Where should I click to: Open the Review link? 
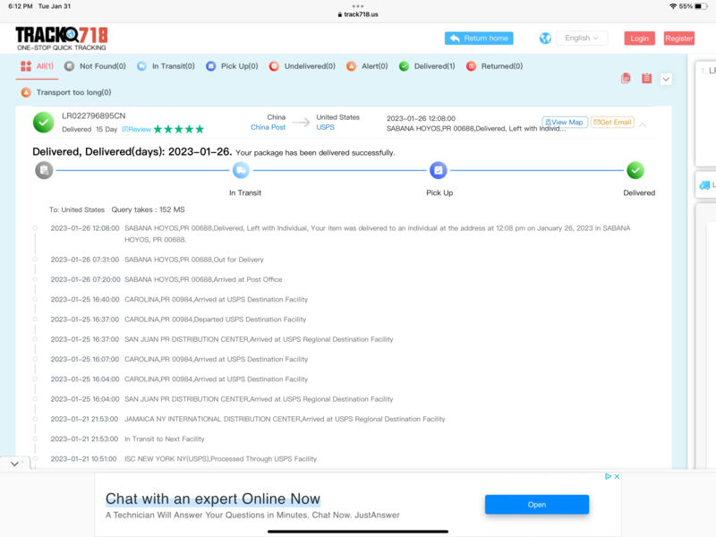137,129
